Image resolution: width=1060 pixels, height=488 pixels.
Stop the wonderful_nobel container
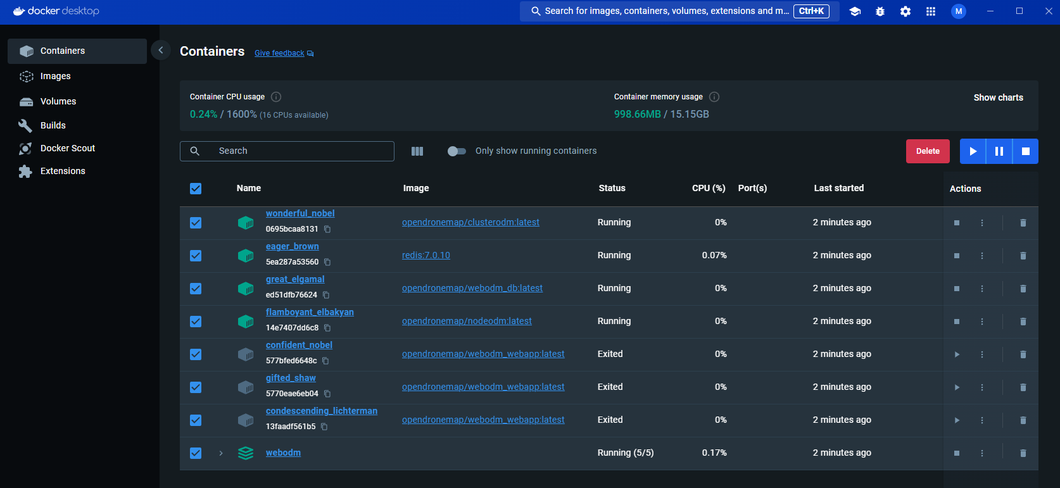[957, 223]
